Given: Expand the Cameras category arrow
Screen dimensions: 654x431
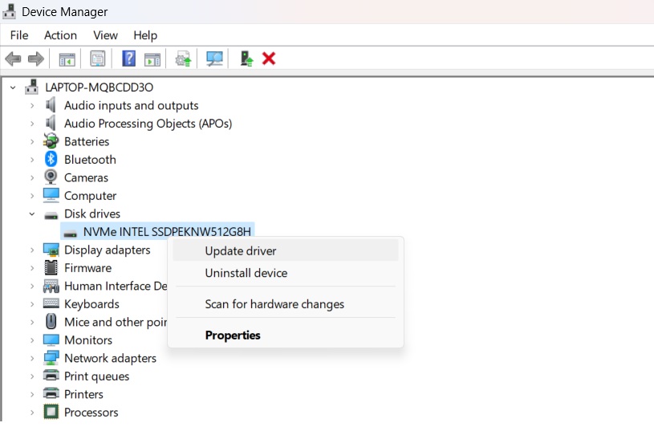Looking at the screenshot, I should tap(32, 177).
